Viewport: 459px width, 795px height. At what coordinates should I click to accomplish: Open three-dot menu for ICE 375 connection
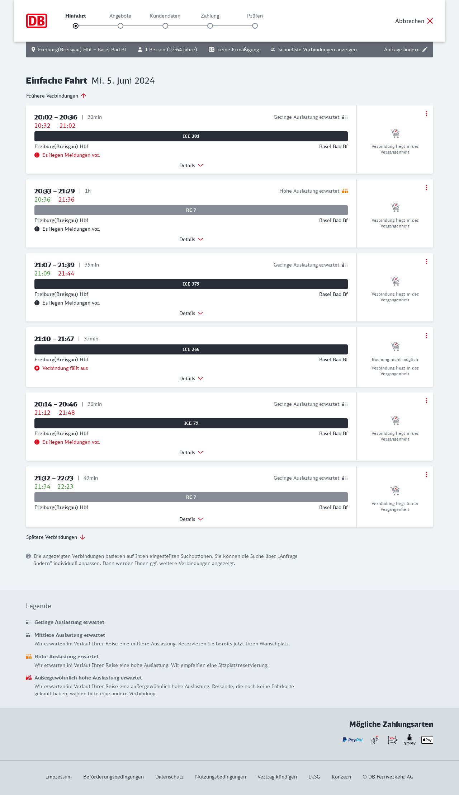click(426, 262)
